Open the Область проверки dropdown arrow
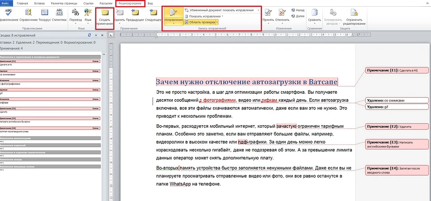 [x=217, y=22]
